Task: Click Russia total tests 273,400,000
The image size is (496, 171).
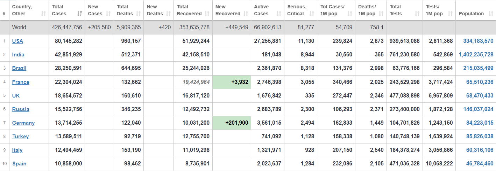Action: click(405, 109)
